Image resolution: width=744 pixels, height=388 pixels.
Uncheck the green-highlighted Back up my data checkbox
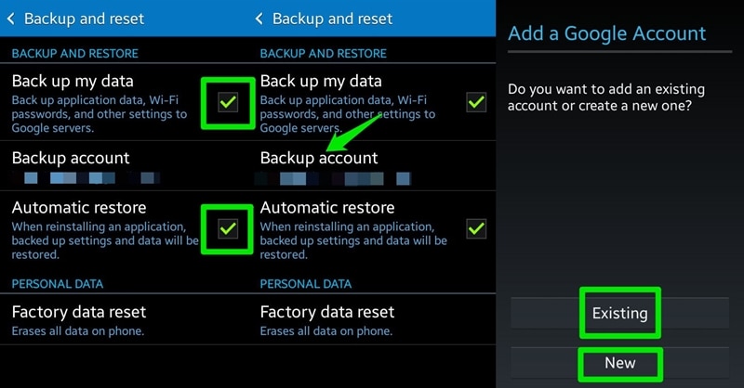[x=228, y=102]
